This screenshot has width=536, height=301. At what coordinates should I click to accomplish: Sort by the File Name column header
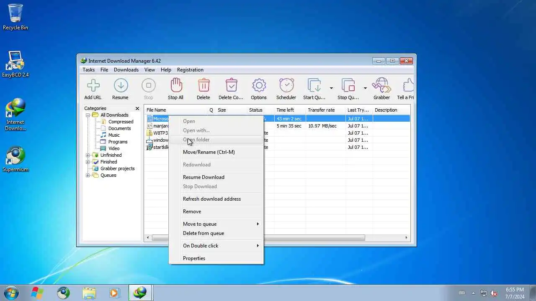[x=175, y=110]
